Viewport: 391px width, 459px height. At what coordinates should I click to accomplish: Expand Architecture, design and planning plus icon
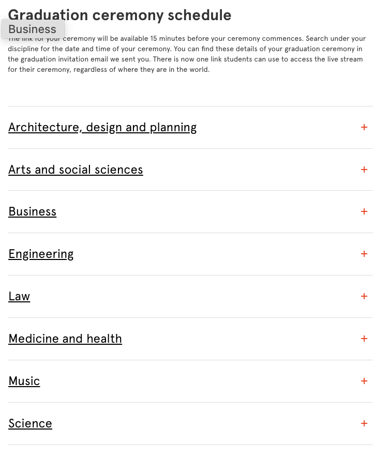(x=364, y=127)
